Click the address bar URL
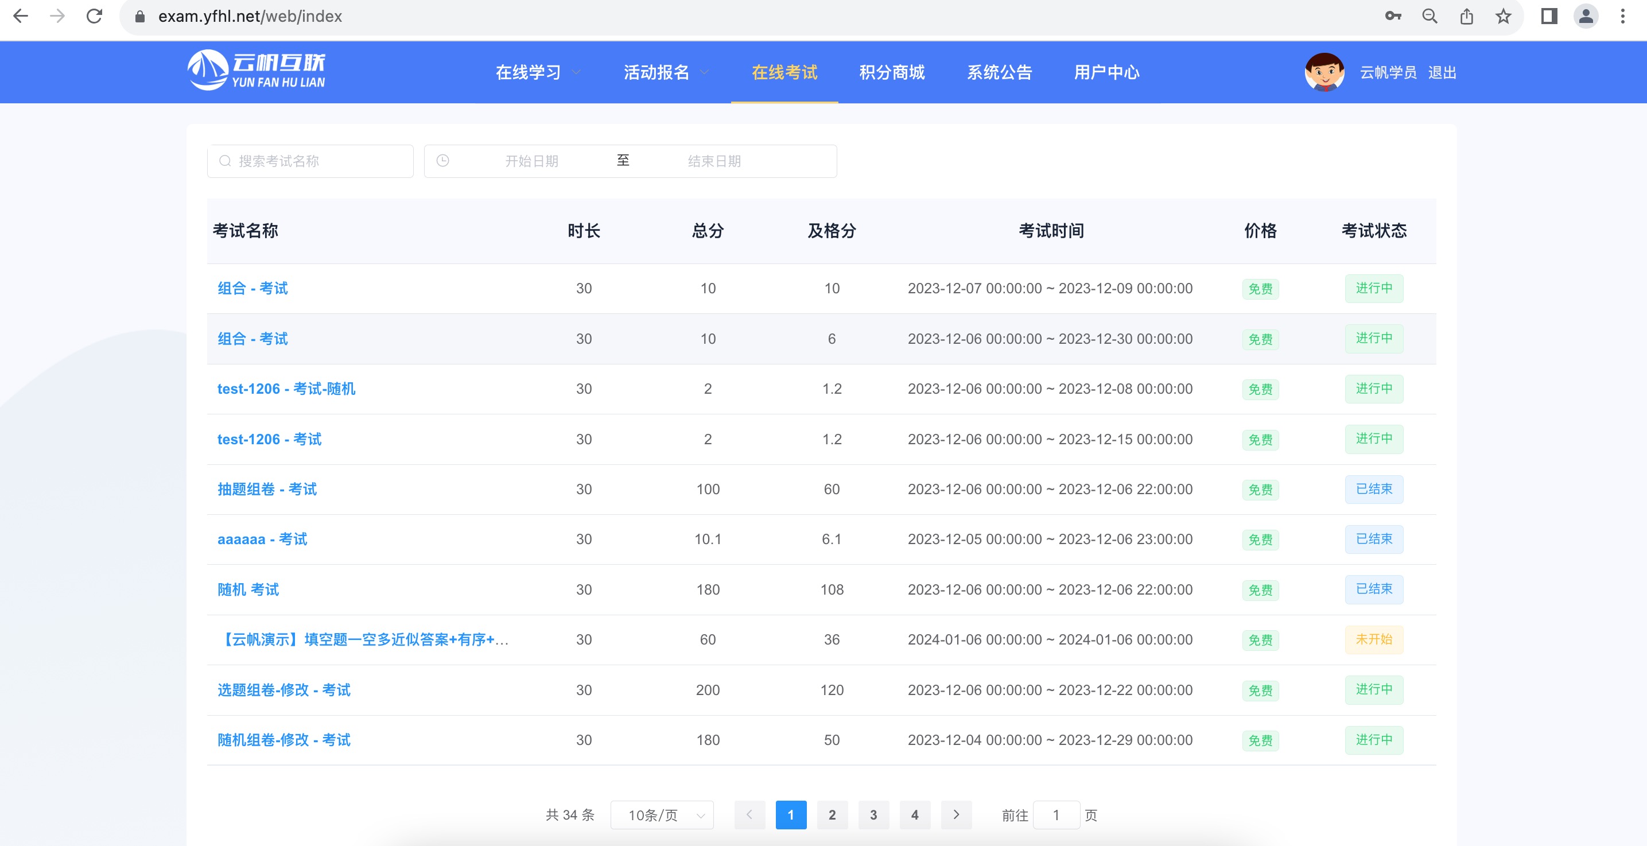 pyautogui.click(x=250, y=16)
